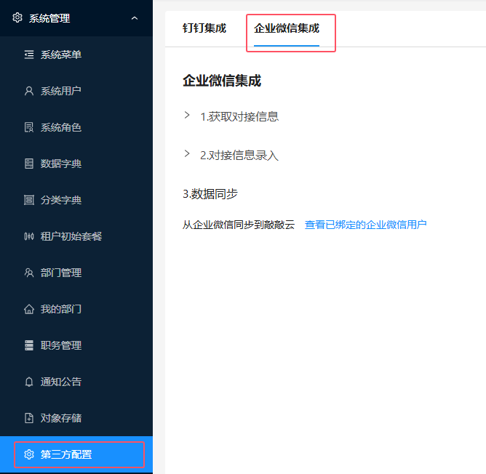This screenshot has height=474, width=486.
Task: Open 分类字典 from the sidebar
Action: pyautogui.click(x=76, y=200)
